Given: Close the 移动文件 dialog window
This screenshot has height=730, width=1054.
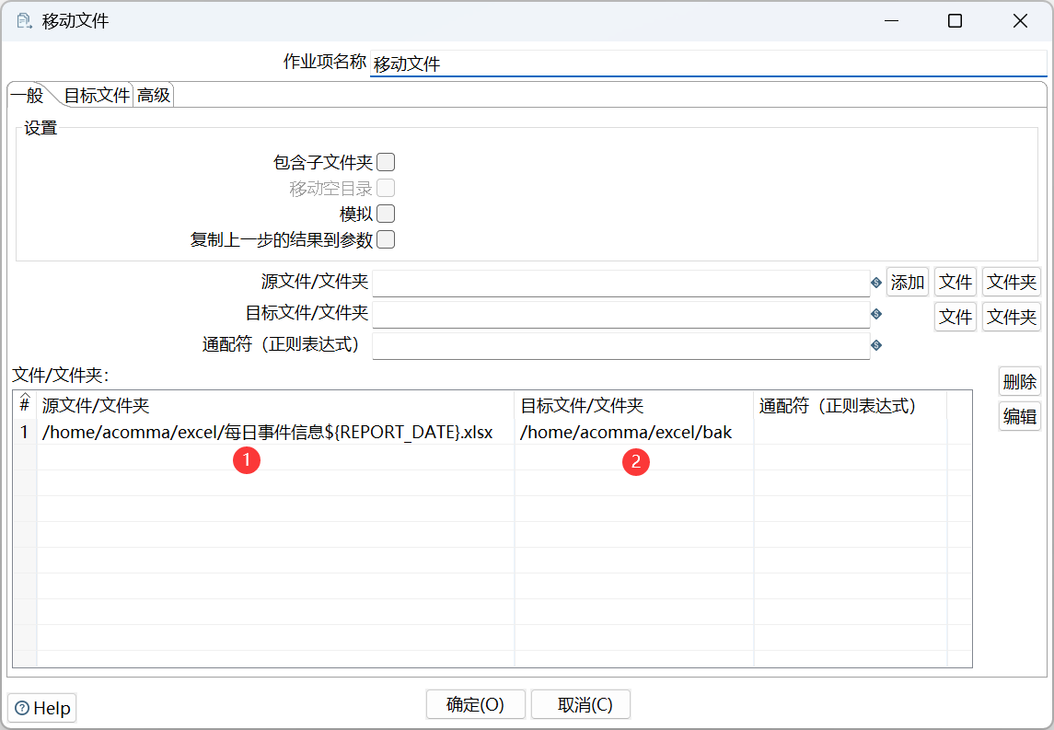Looking at the screenshot, I should [1020, 21].
